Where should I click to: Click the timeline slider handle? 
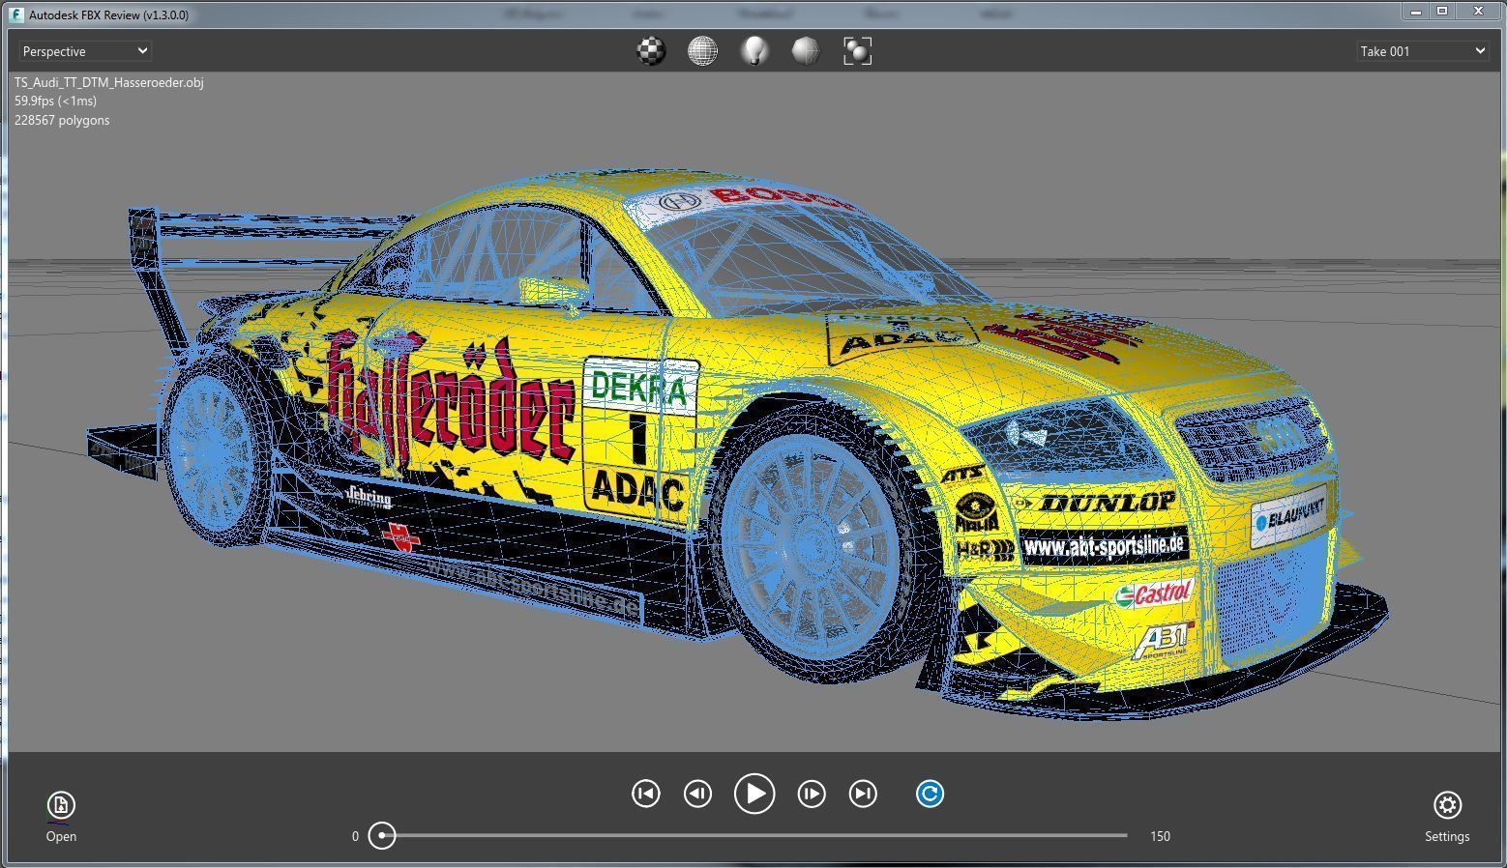click(x=382, y=835)
